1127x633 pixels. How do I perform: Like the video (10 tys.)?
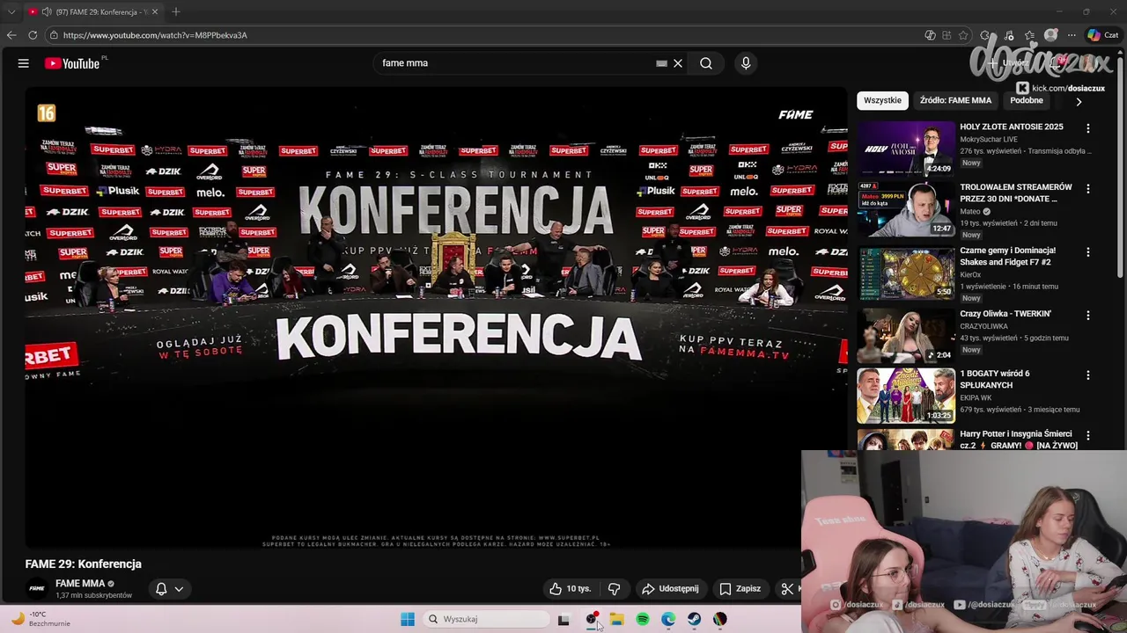click(x=570, y=589)
